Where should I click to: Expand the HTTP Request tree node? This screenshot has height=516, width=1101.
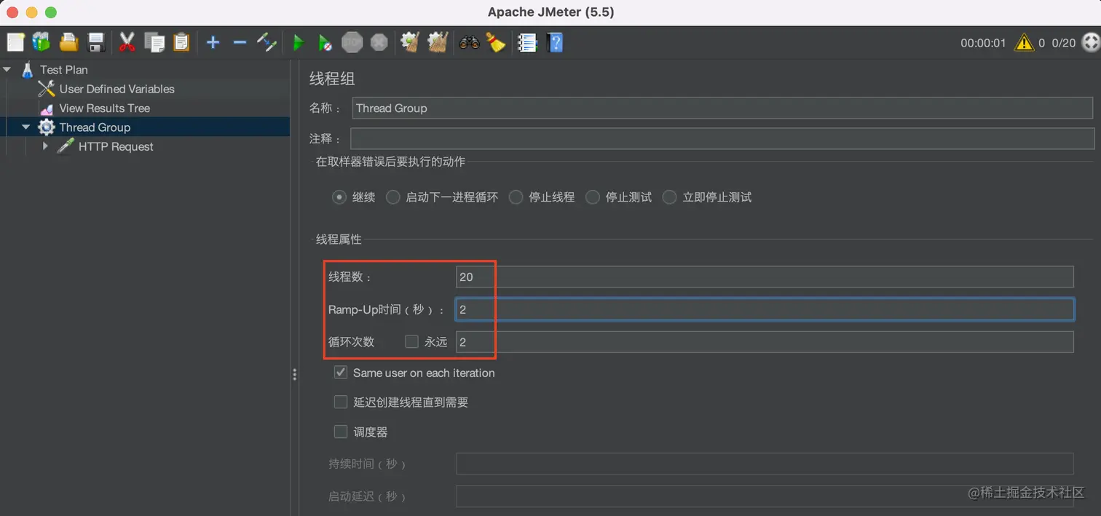(46, 146)
